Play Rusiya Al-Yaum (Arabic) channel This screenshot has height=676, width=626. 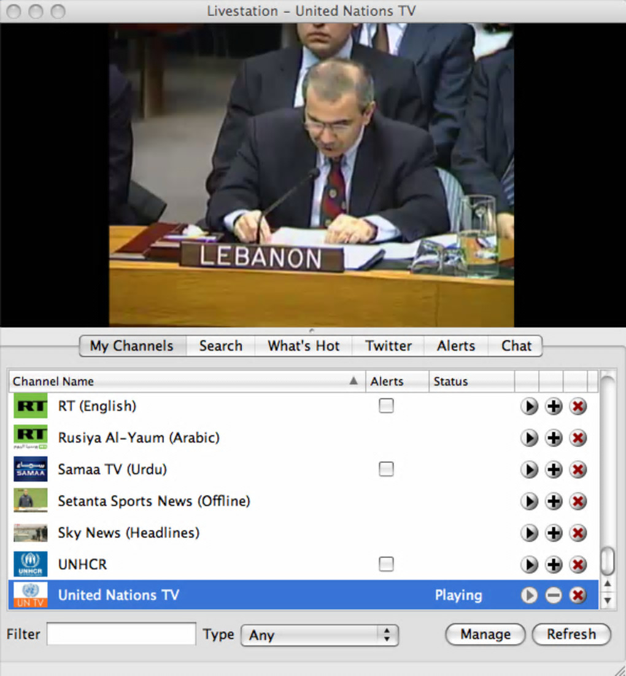[x=529, y=438]
